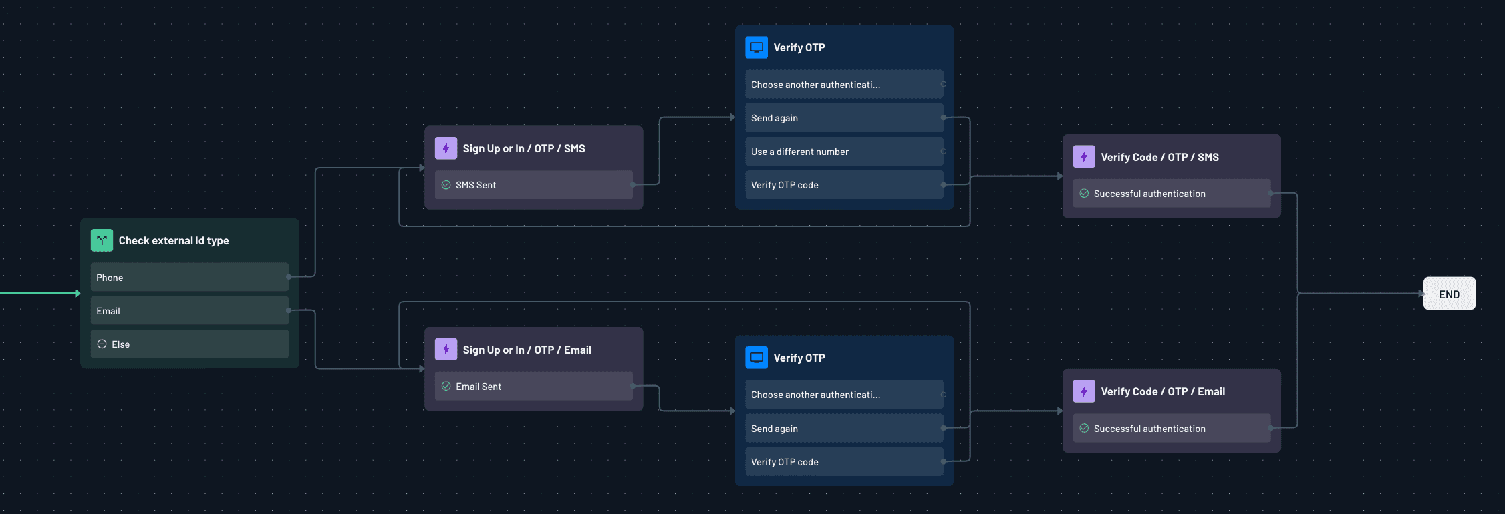Click the branch icon on Check external Id type
This screenshot has height=514, width=1505.
pos(102,240)
